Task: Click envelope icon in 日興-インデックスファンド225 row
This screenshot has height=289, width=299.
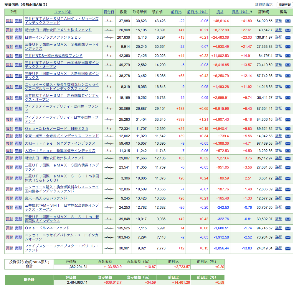Action: click(x=288, y=37)
